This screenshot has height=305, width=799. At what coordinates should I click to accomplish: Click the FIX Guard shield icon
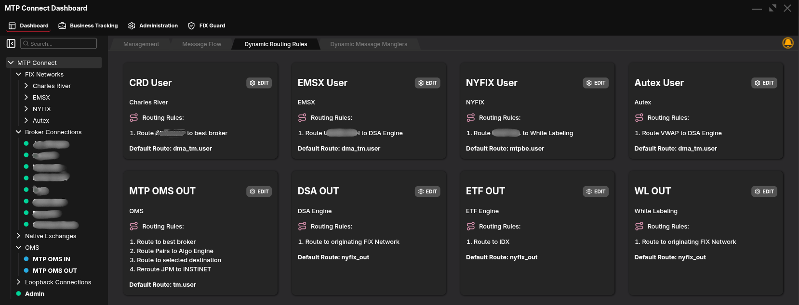tap(191, 25)
